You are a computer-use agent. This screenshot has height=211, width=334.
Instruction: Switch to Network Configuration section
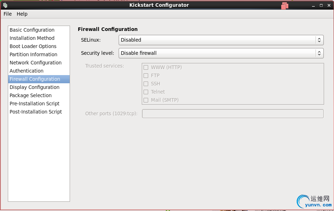click(x=36, y=63)
